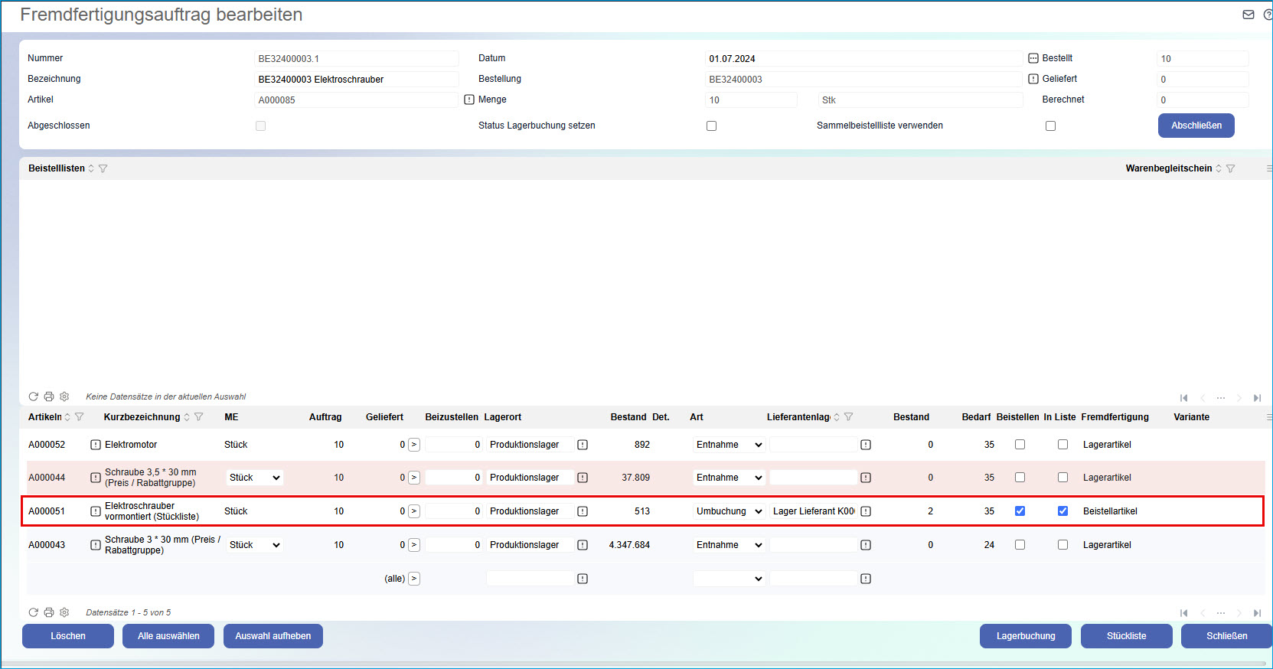Open Lieferantenlager lookup for A000051 row

pyautogui.click(x=866, y=511)
